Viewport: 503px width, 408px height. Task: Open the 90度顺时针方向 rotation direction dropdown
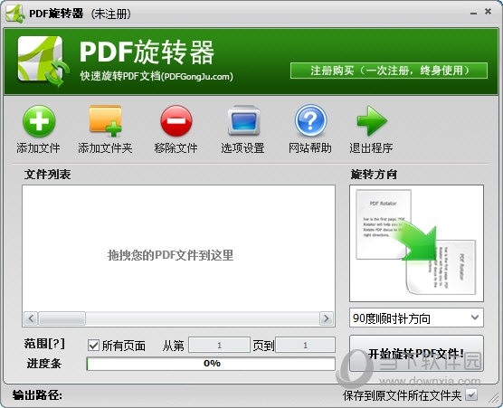point(416,318)
